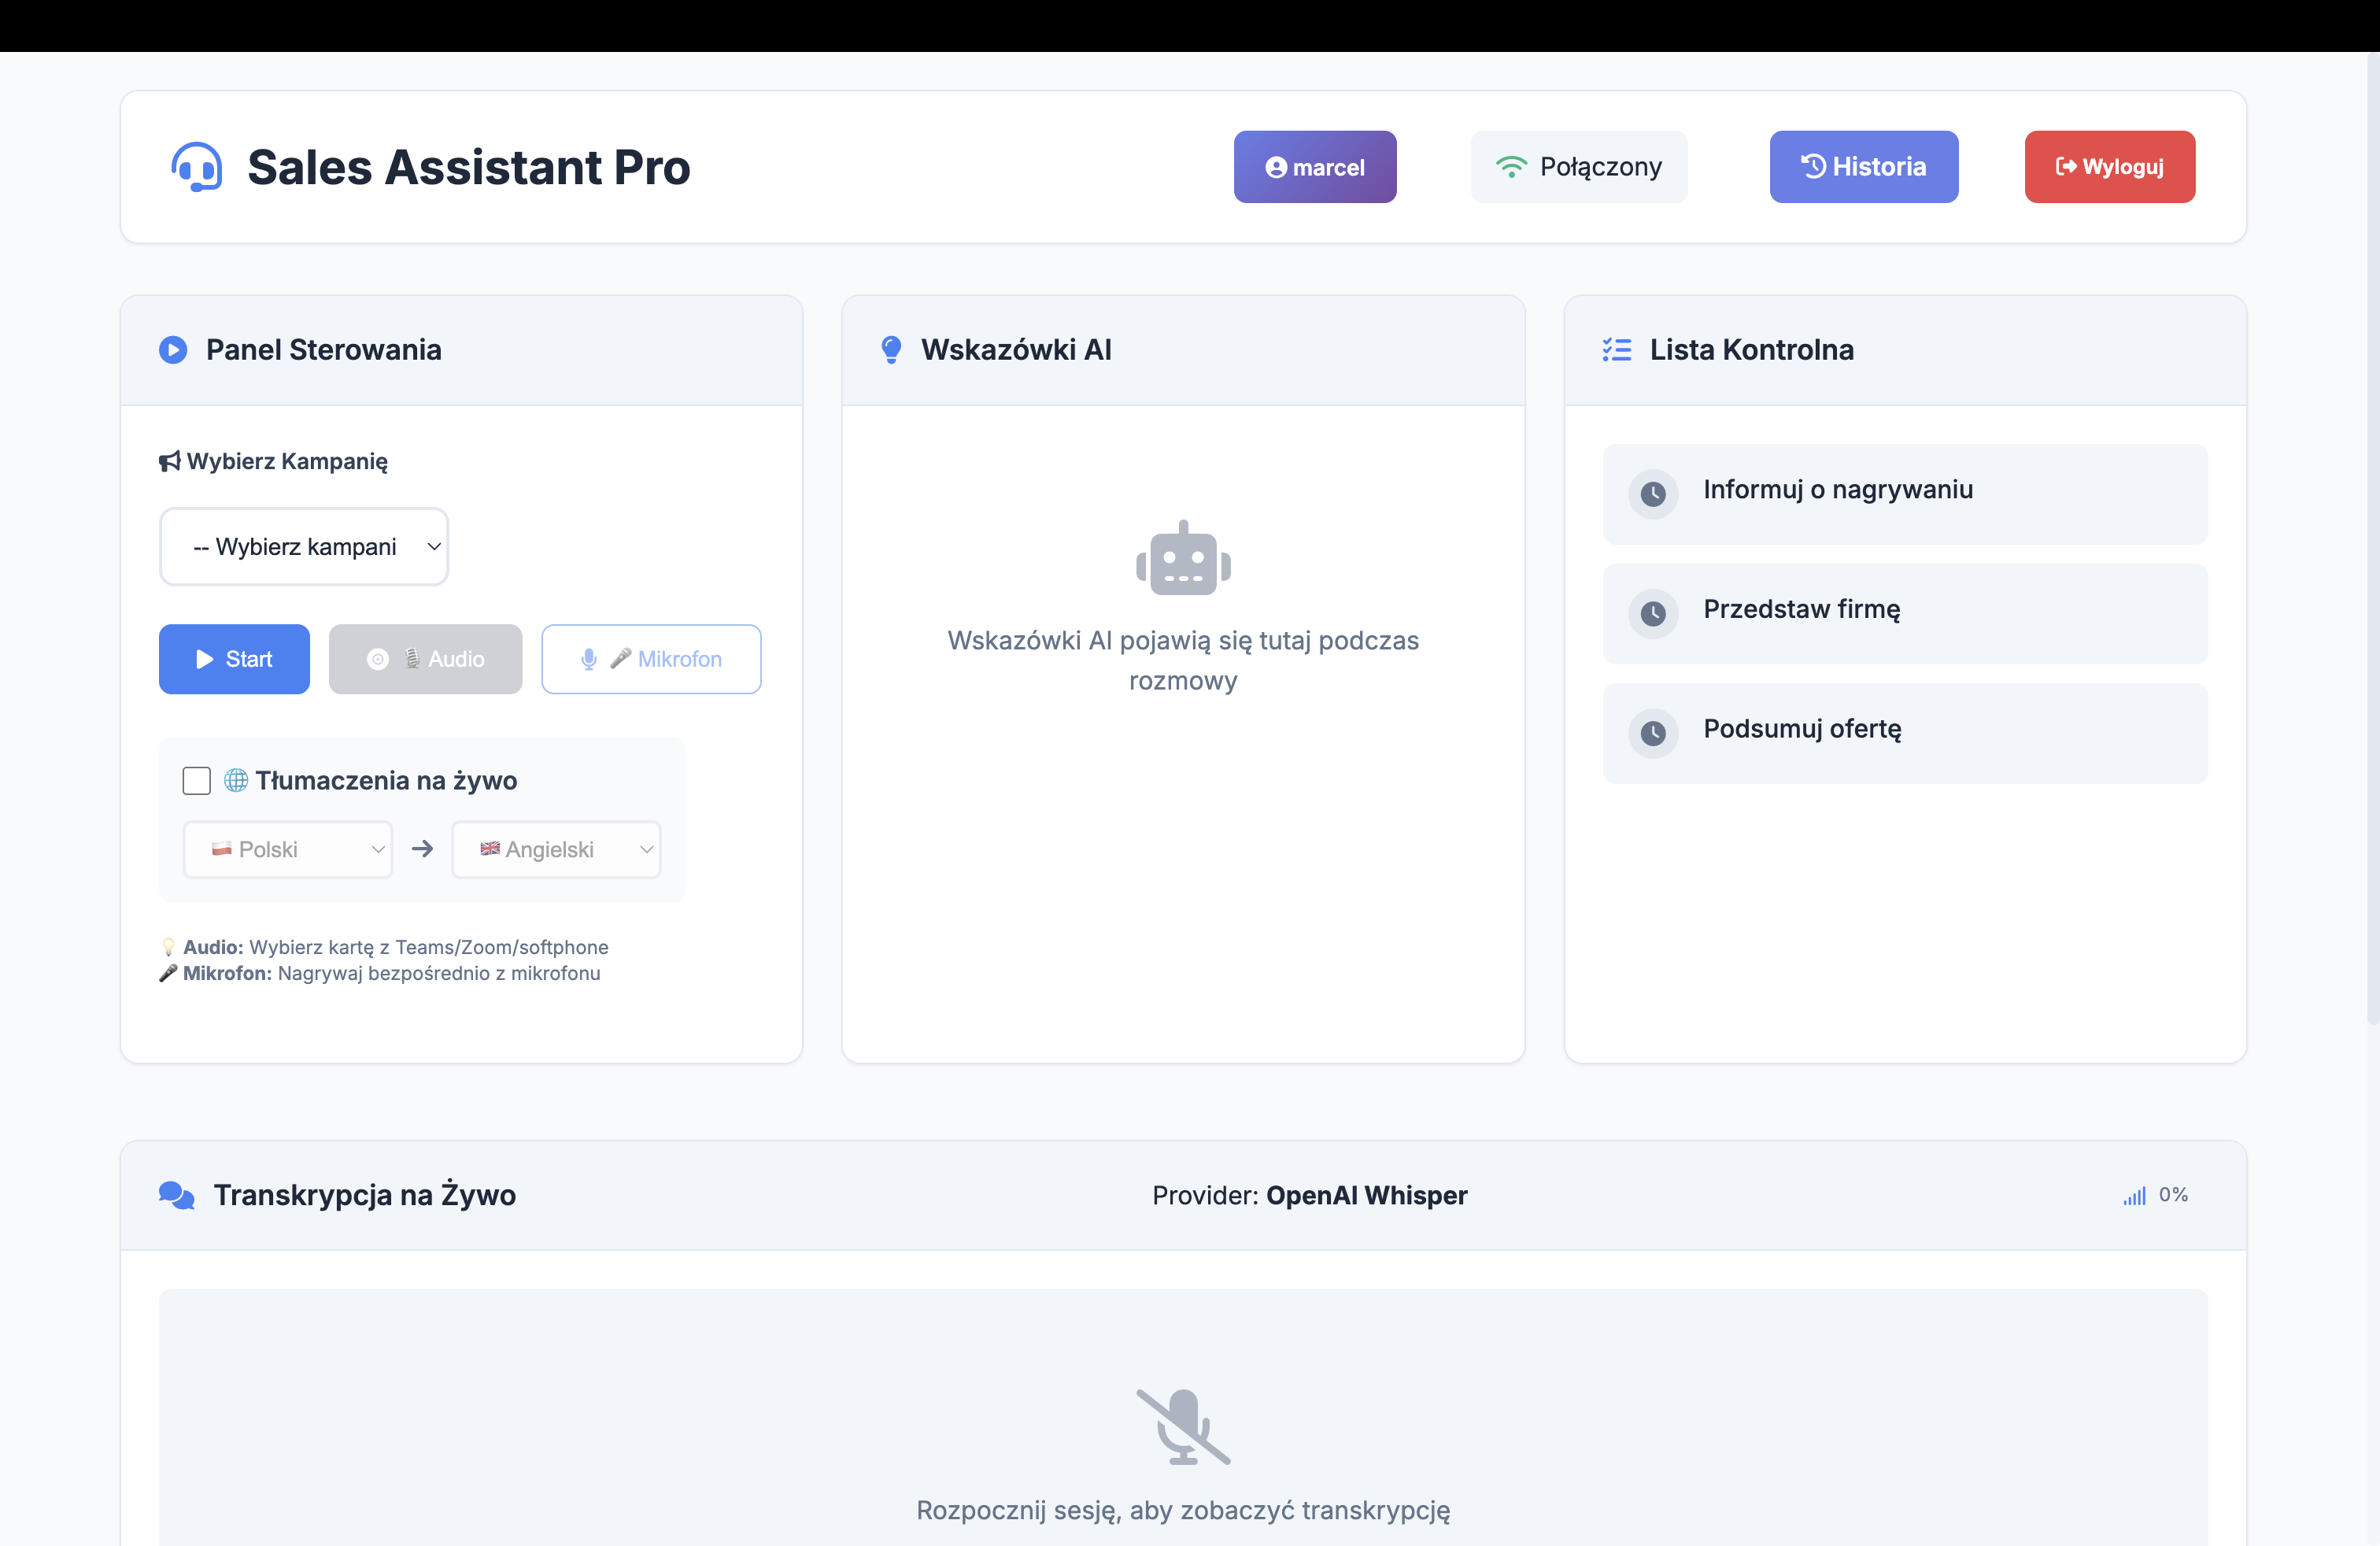Click the lightbulb icon beside Wskazówki AI
Viewport: 2380px width, 1546px height.
click(x=890, y=350)
